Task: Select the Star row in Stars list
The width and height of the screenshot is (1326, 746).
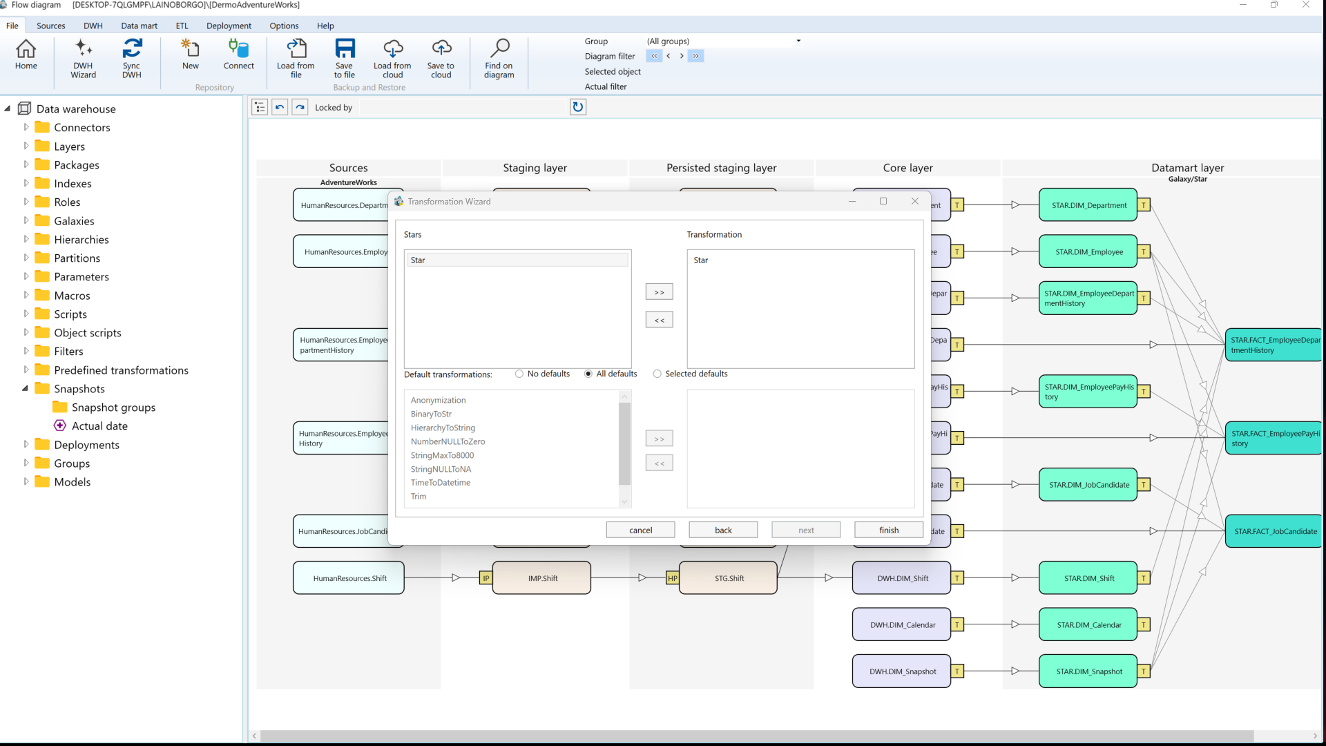Action: pos(518,260)
